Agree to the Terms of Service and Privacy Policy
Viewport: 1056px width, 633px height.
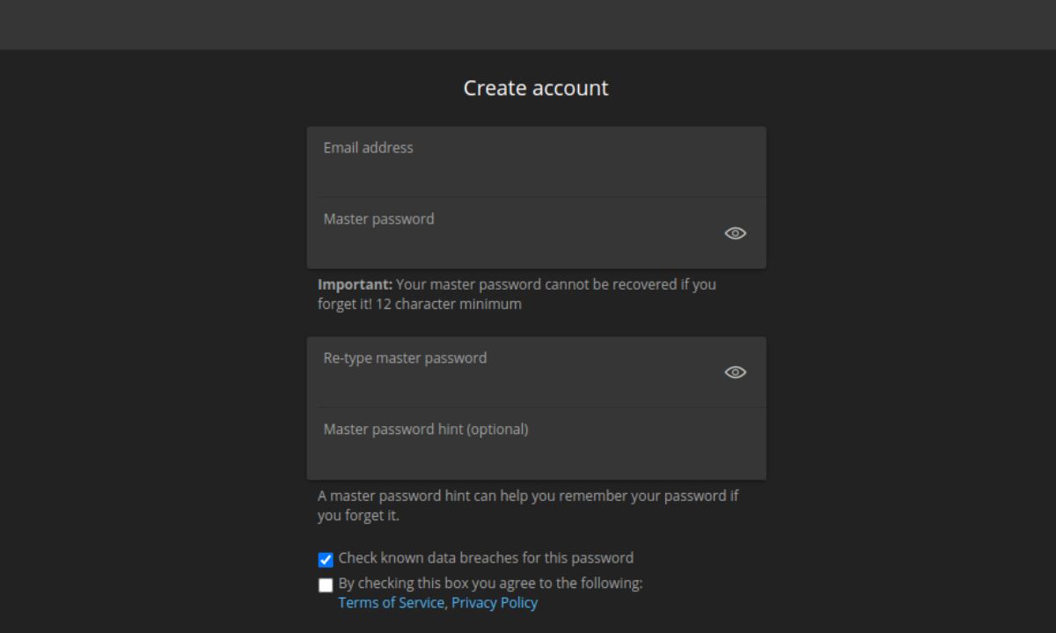(x=325, y=584)
